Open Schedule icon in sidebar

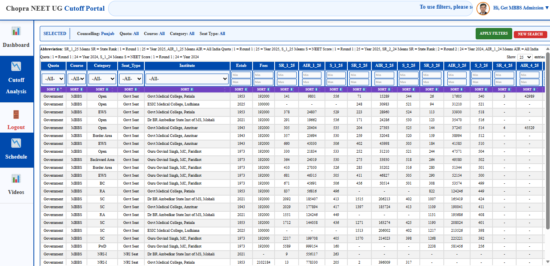tap(16, 143)
